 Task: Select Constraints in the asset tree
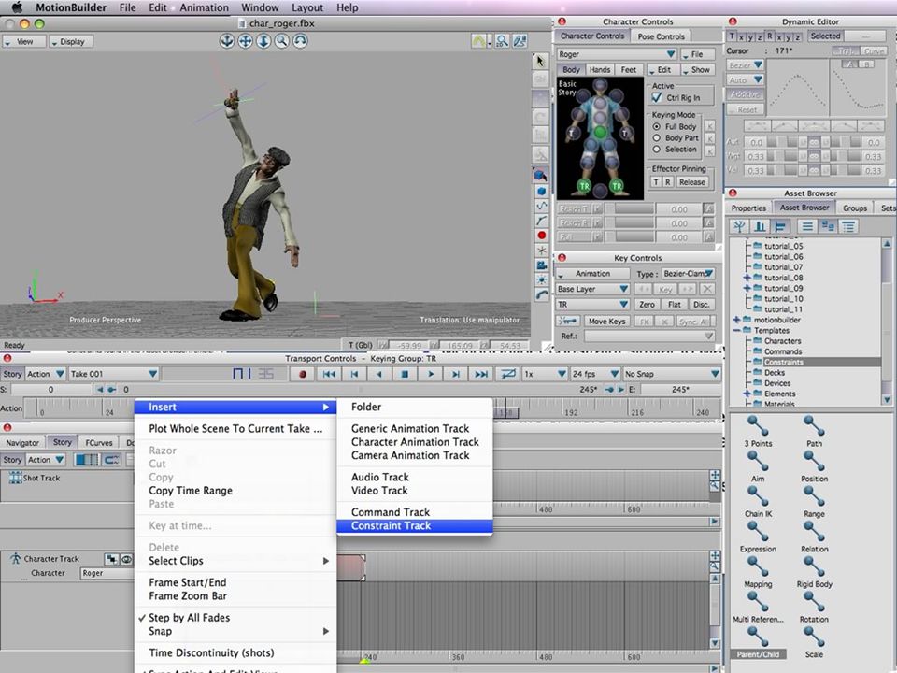click(x=784, y=363)
